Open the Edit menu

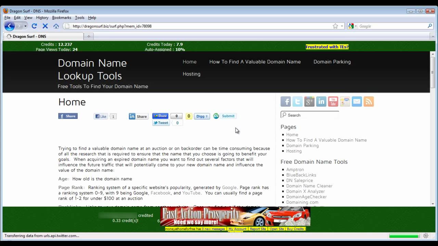(17, 17)
